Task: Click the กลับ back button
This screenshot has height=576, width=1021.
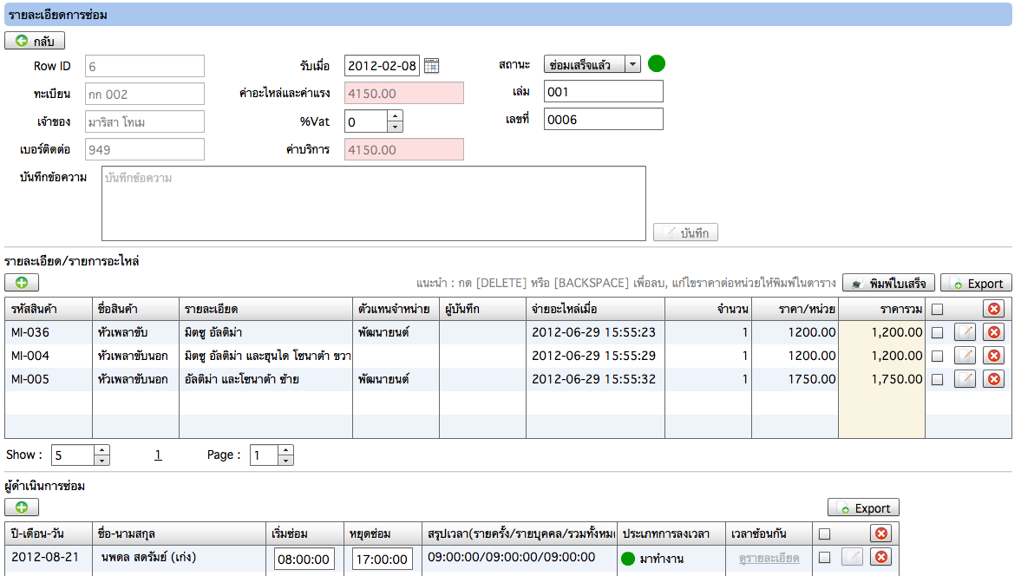Action: [35, 41]
